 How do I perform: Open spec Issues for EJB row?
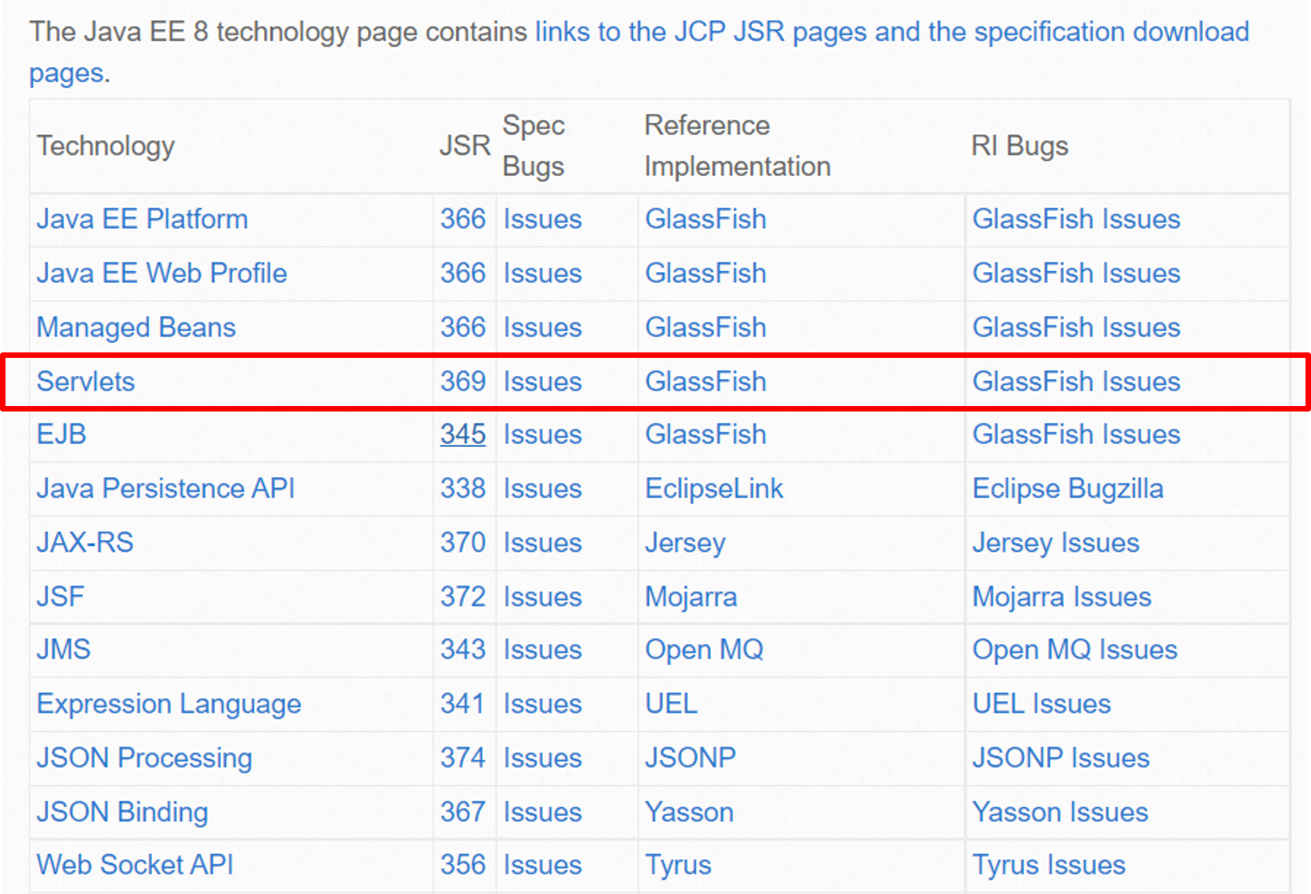[542, 434]
